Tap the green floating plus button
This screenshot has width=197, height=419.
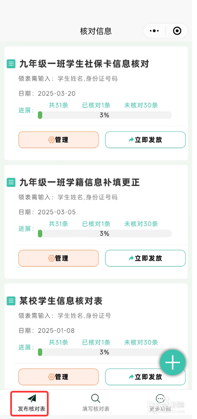[x=173, y=363]
